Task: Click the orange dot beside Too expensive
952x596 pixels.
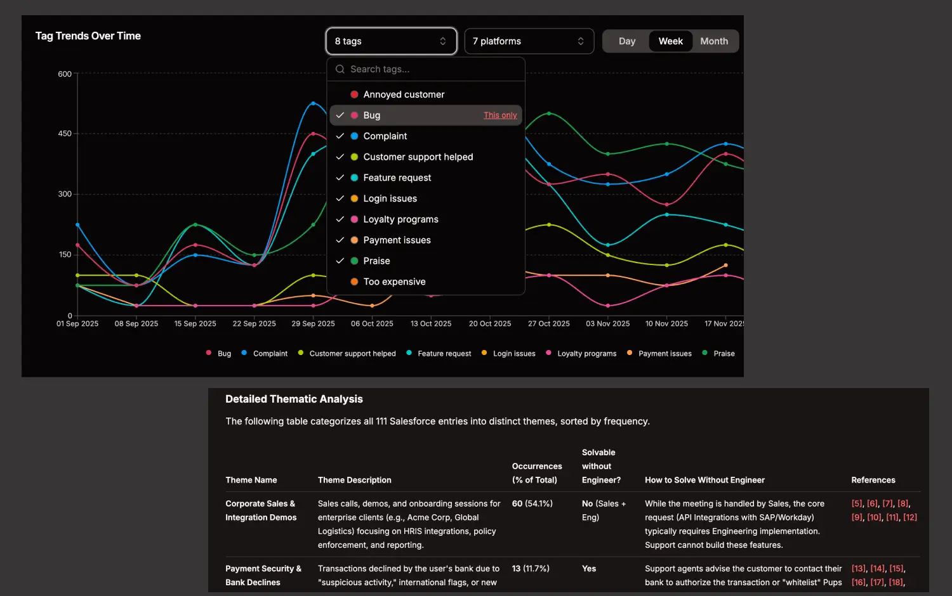Action: pos(354,282)
